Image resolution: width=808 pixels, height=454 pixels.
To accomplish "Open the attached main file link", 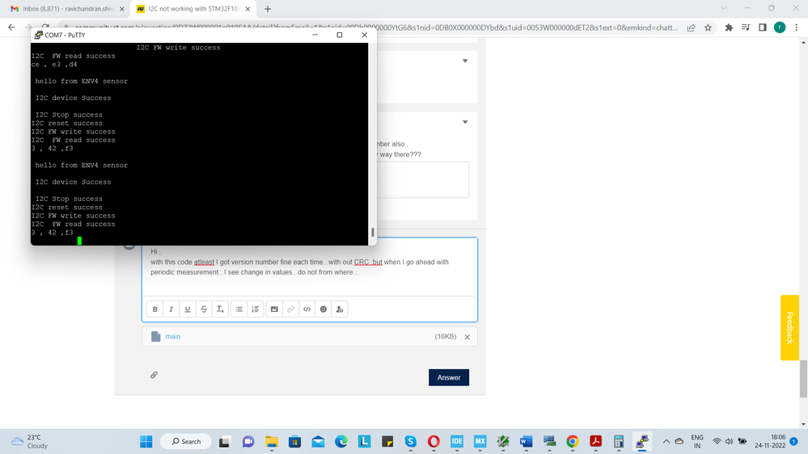I will 172,337.
